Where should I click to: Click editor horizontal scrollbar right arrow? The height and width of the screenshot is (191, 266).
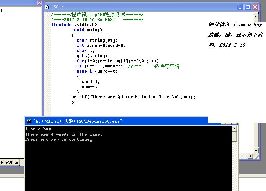(251, 156)
